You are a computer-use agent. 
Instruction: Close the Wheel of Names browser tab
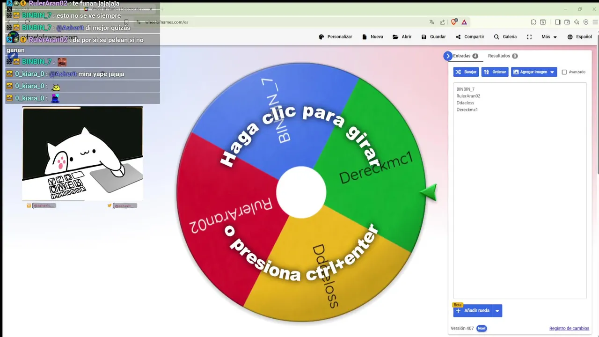151,9
